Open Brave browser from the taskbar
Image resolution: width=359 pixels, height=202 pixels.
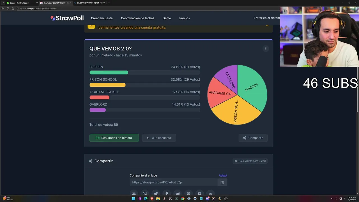(x=152, y=199)
